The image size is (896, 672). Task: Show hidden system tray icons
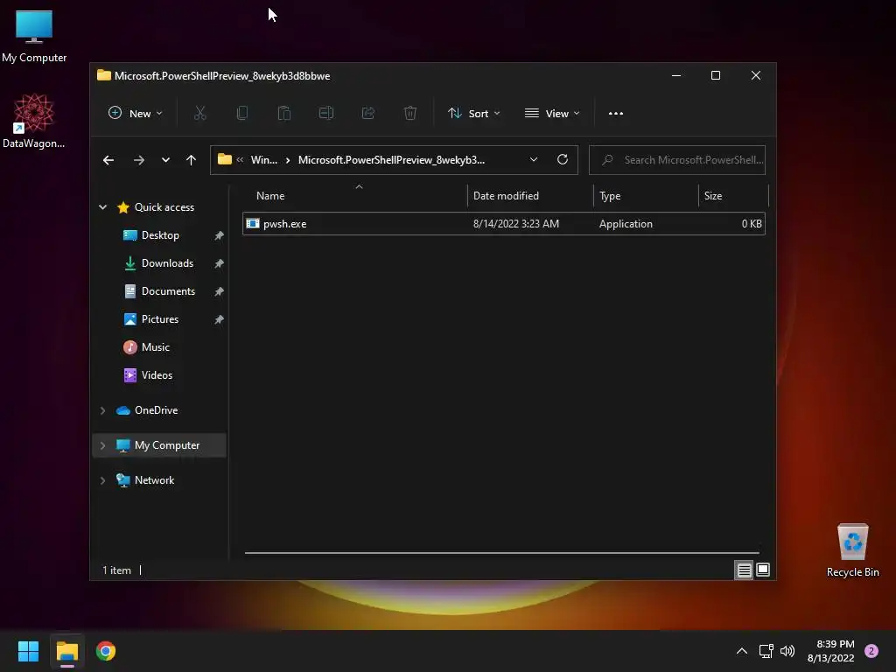[x=742, y=651]
